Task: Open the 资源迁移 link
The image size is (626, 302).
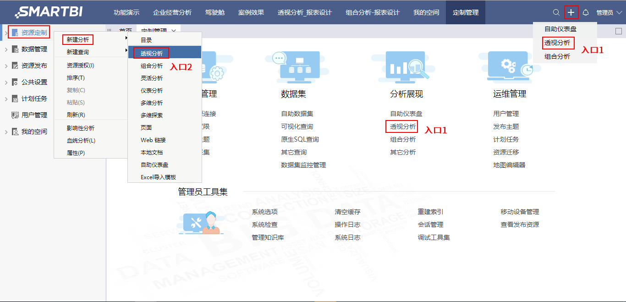Action: [506, 152]
